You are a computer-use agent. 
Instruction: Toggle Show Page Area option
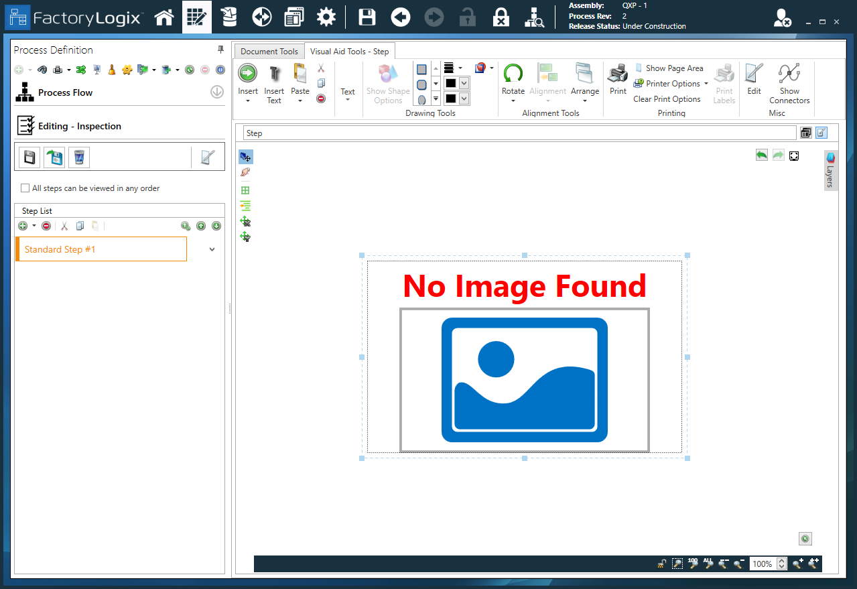click(669, 68)
